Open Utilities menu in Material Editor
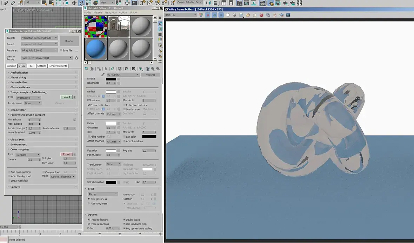Image resolution: width=414 pixels, height=243 pixels. coord(134,12)
